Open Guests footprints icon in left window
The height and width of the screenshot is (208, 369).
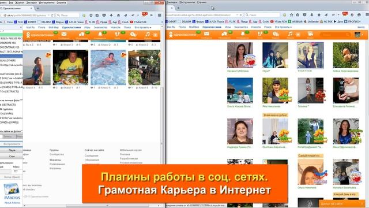click(117, 35)
